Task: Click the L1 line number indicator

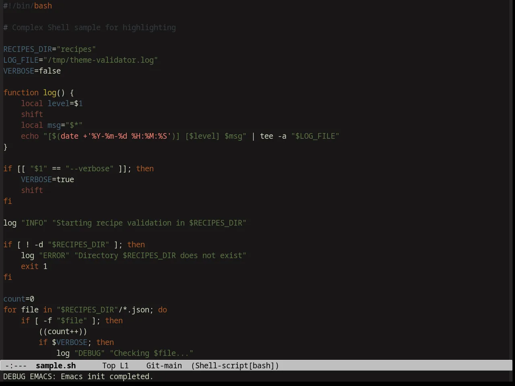Action: click(124, 365)
